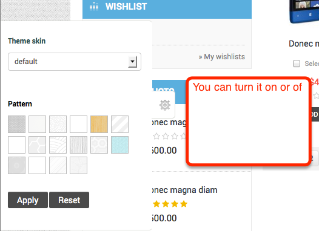Click the Reset button
The height and width of the screenshot is (231, 319).
tap(69, 200)
